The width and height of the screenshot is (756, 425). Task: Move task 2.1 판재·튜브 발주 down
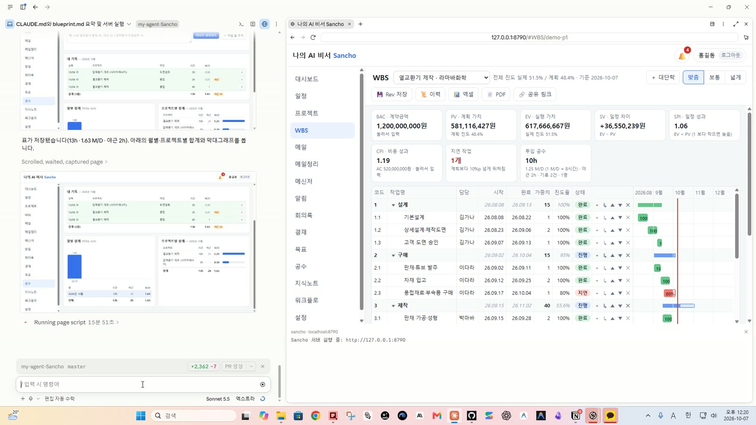pos(620,268)
